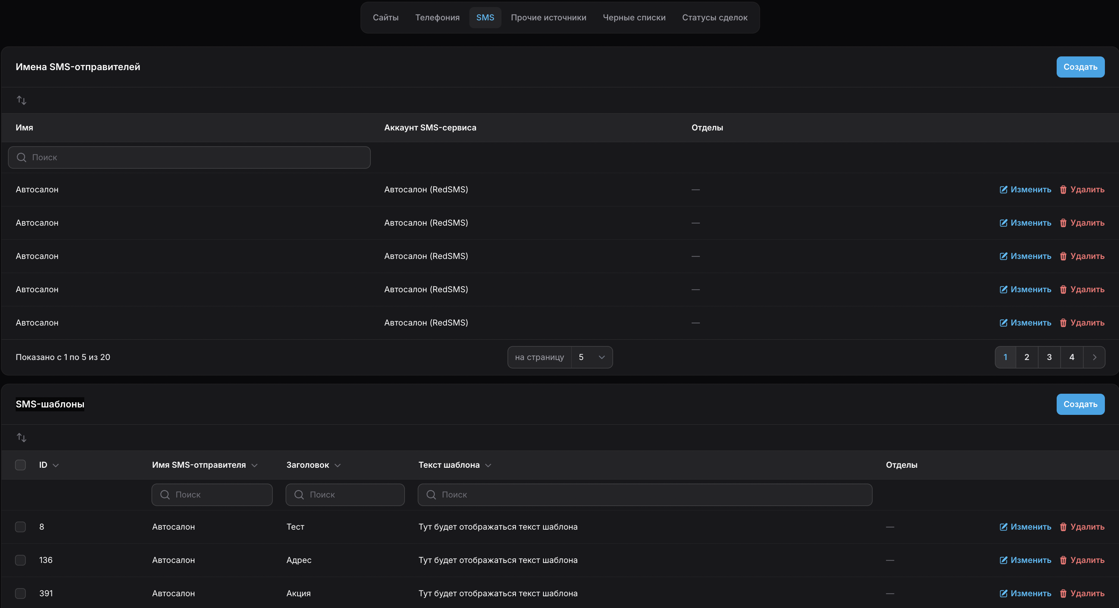Screen dimensions: 1119x608
Task: Click sort icon above SMS templates table
Action: point(21,438)
